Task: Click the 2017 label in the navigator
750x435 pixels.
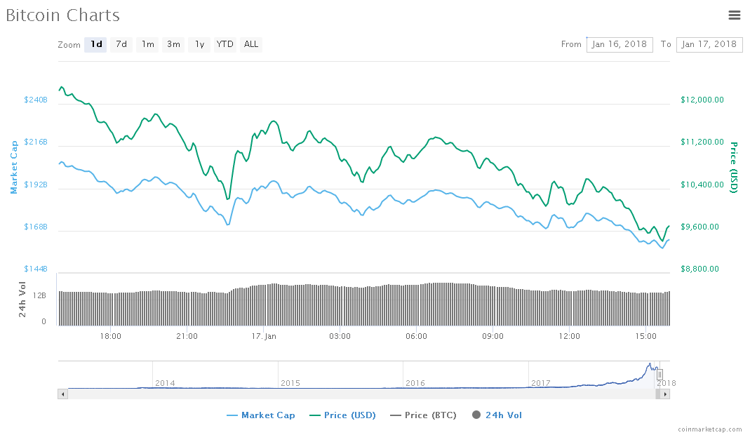Action: coord(541,383)
